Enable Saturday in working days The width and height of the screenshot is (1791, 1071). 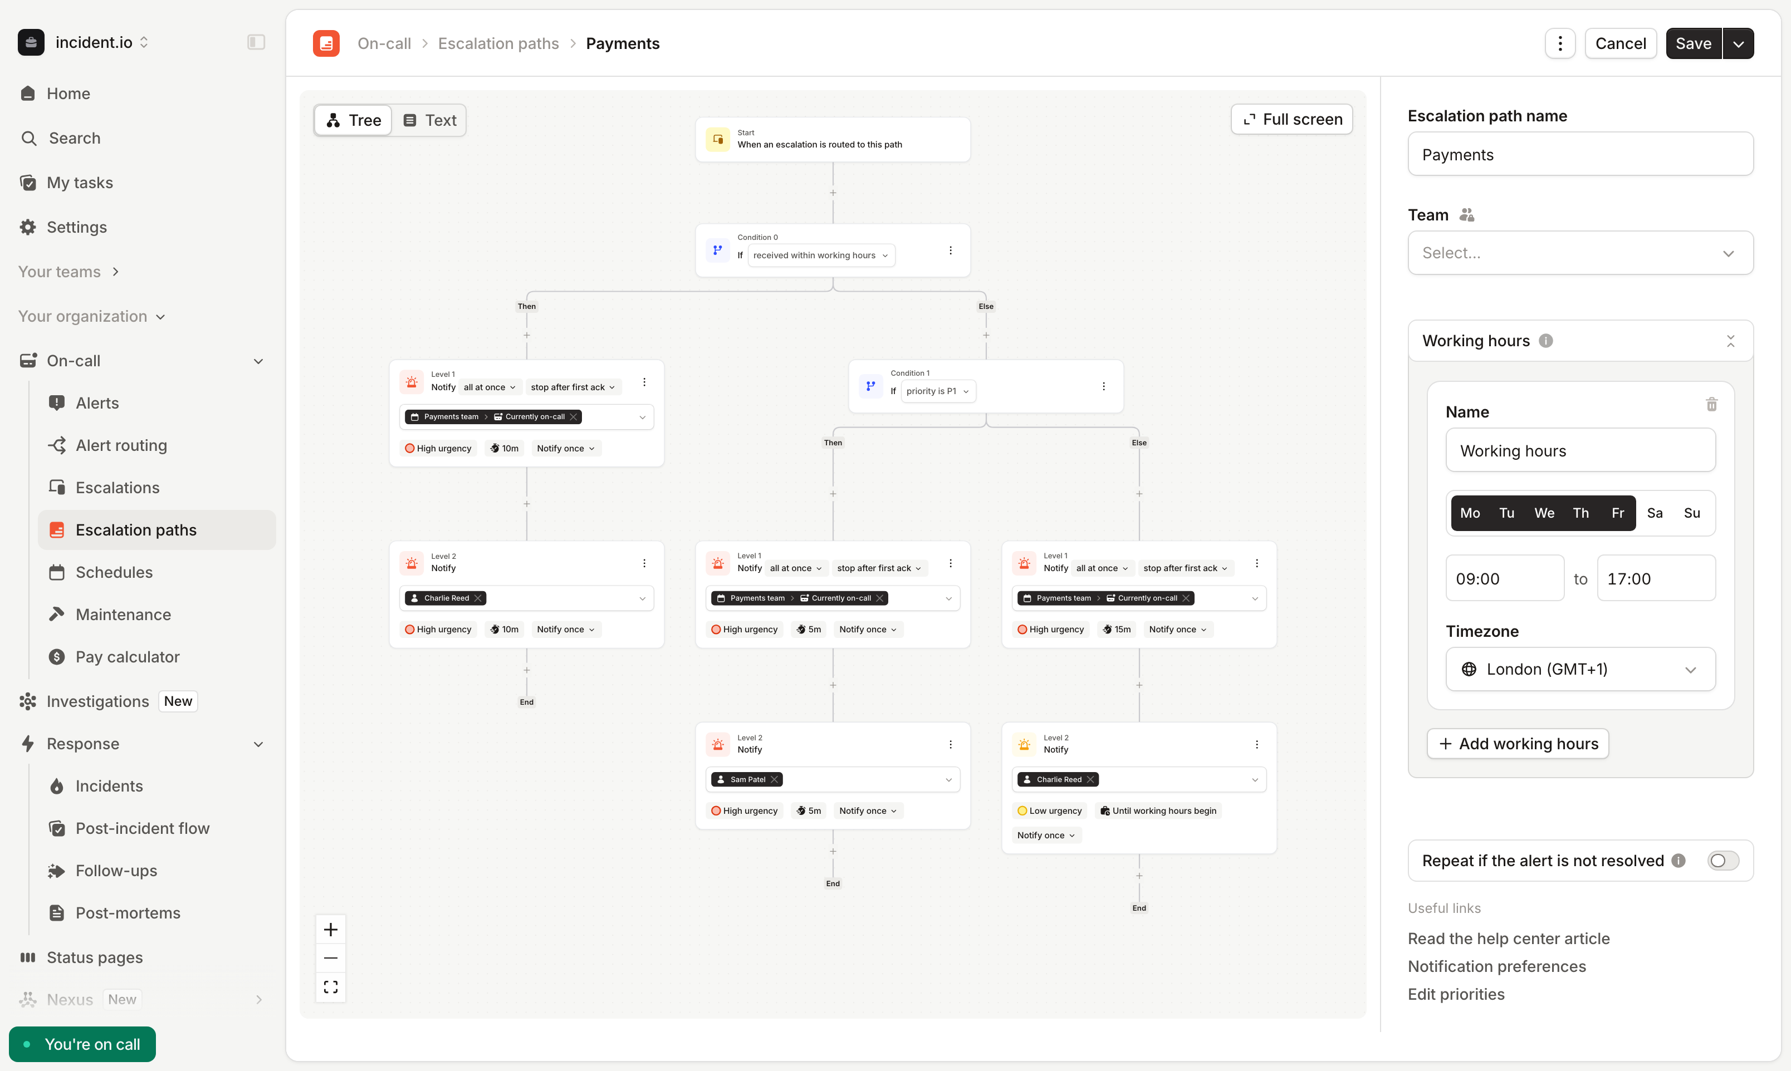pos(1655,513)
